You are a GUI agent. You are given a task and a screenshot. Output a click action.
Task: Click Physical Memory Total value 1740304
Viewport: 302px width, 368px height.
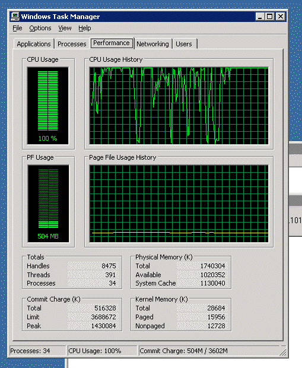(x=212, y=266)
